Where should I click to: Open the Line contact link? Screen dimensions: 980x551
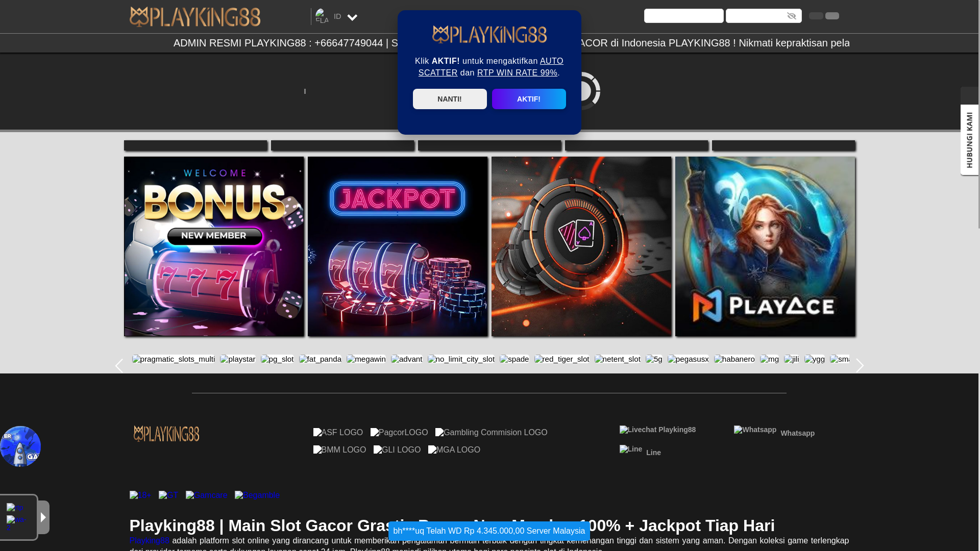click(x=640, y=451)
